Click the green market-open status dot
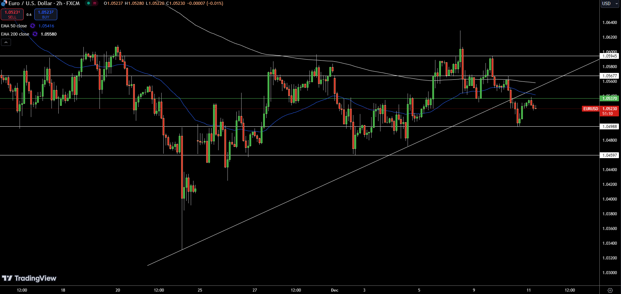 88,3
